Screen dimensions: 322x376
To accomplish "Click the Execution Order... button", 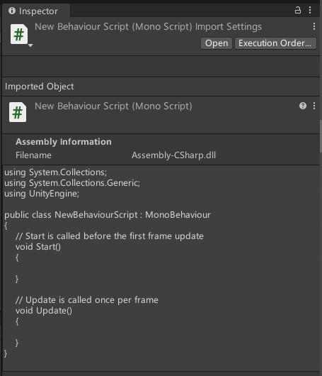I will click(275, 43).
